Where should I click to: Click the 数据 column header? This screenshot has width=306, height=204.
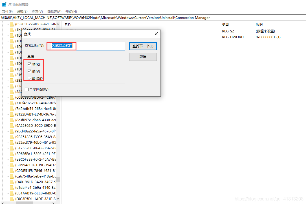click(259, 25)
